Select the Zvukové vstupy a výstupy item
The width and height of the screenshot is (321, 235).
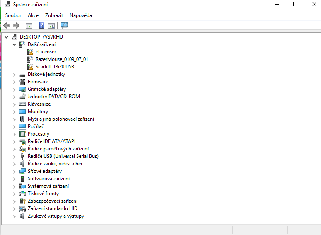(56, 216)
